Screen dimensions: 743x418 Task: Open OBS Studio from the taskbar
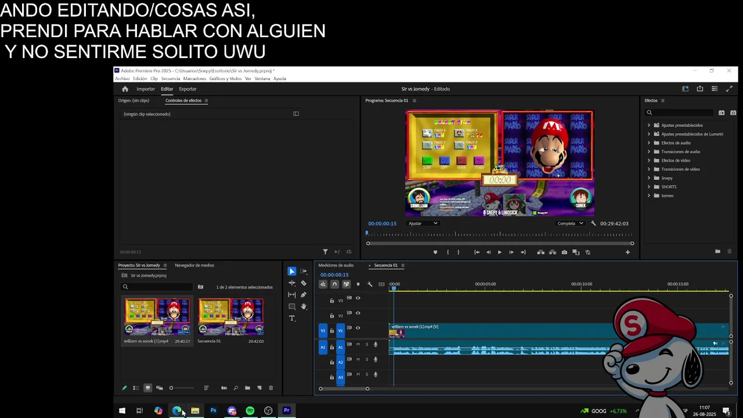click(x=268, y=410)
